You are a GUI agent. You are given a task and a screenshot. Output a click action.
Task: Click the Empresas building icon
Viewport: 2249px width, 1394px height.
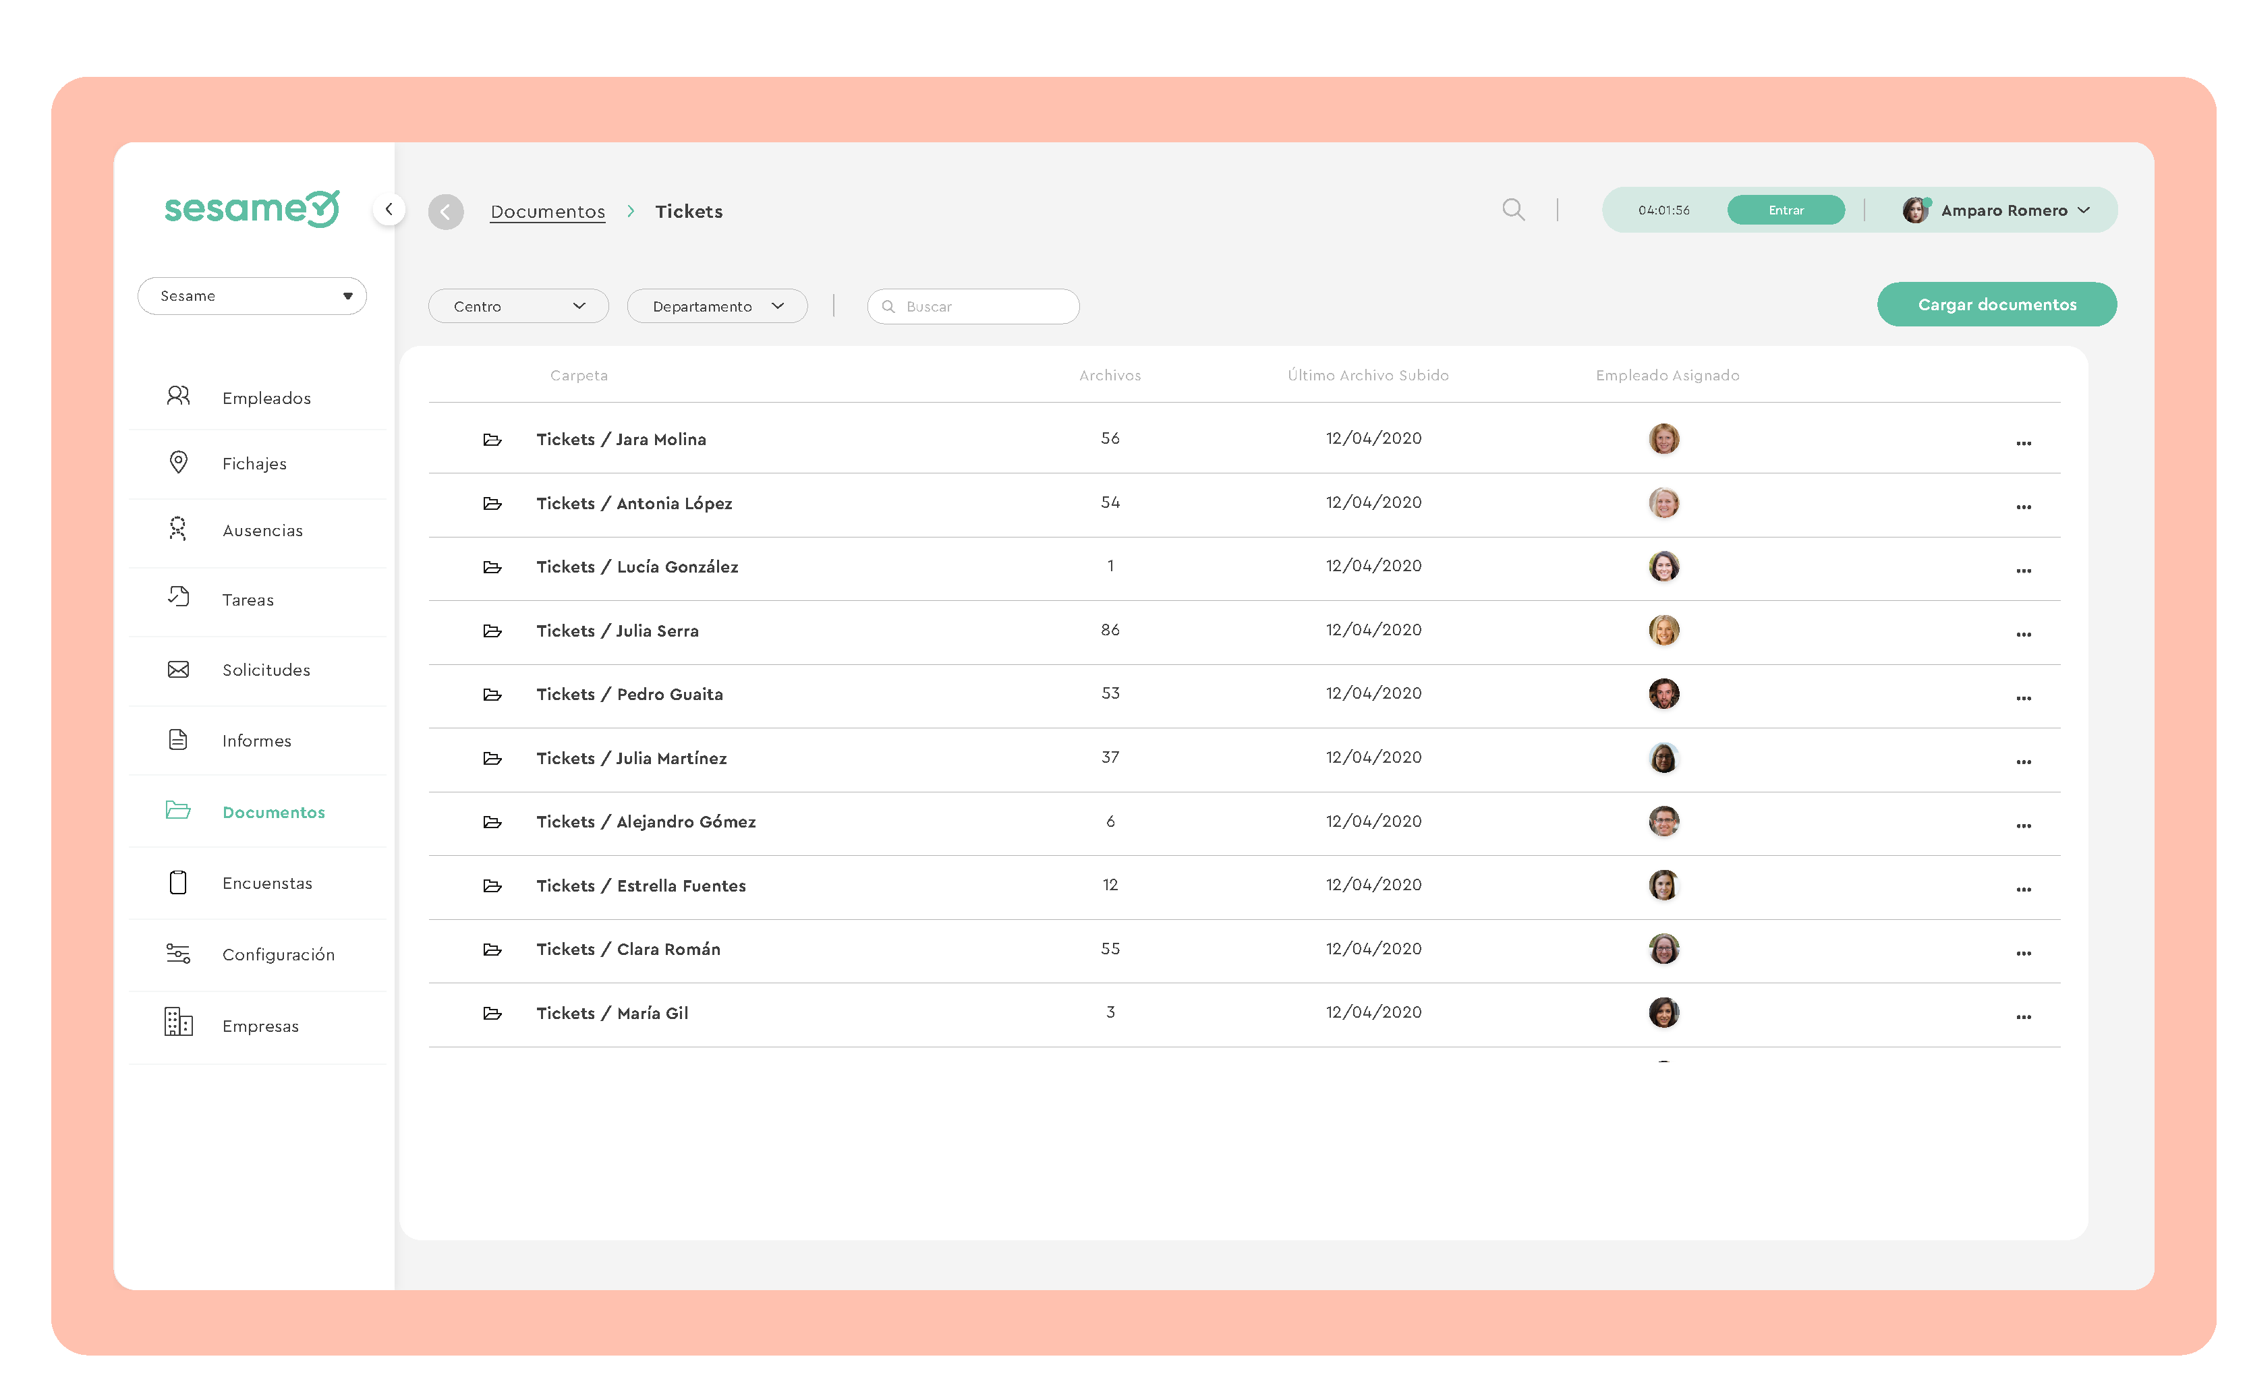click(x=178, y=1022)
